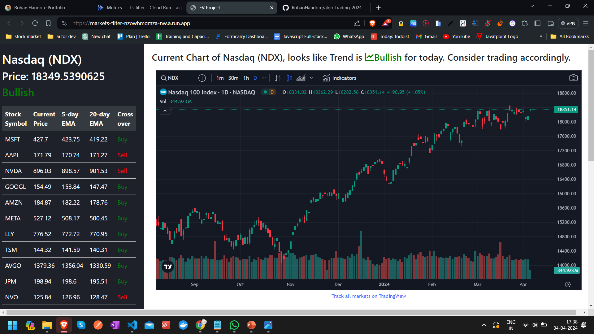This screenshot has height=334, width=594.
Task: Open the stock market bookmarks folder
Action: pos(23,37)
